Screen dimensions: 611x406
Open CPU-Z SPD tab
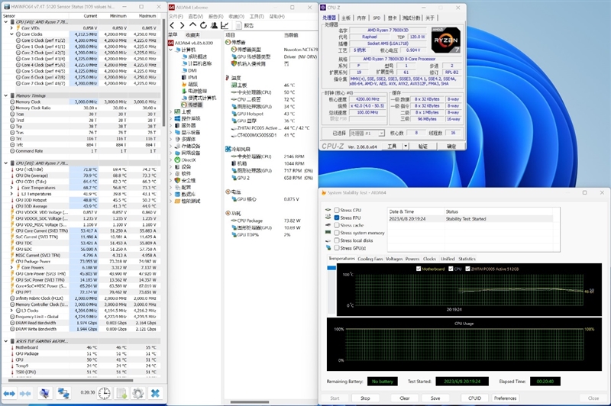[377, 18]
